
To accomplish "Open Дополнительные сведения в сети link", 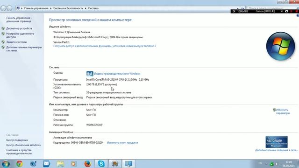I will pyautogui.click(x=276, y=150).
